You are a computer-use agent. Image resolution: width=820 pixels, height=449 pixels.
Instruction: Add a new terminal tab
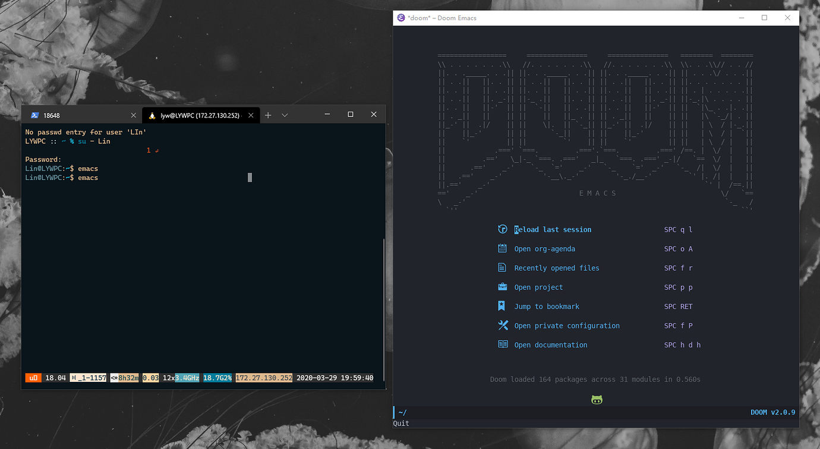(268, 115)
